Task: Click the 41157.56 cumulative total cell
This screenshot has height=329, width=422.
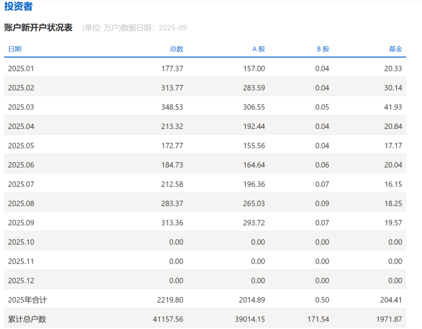Action: pyautogui.click(x=169, y=319)
